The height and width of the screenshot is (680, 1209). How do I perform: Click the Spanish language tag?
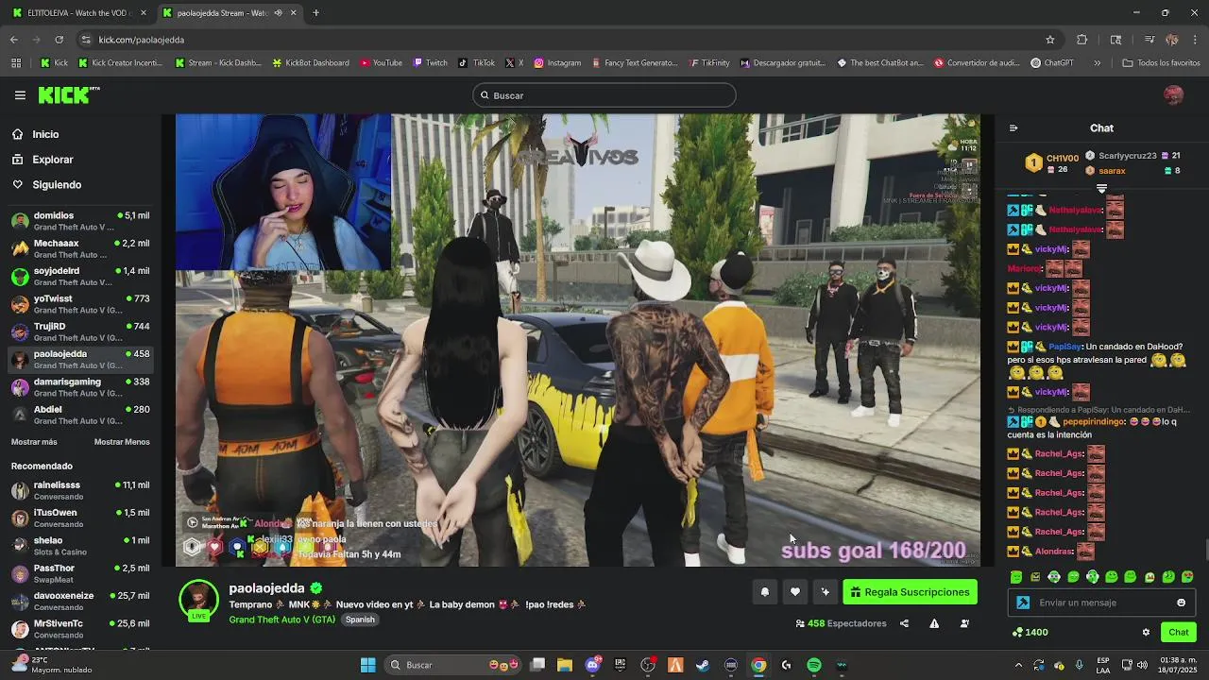(x=360, y=620)
